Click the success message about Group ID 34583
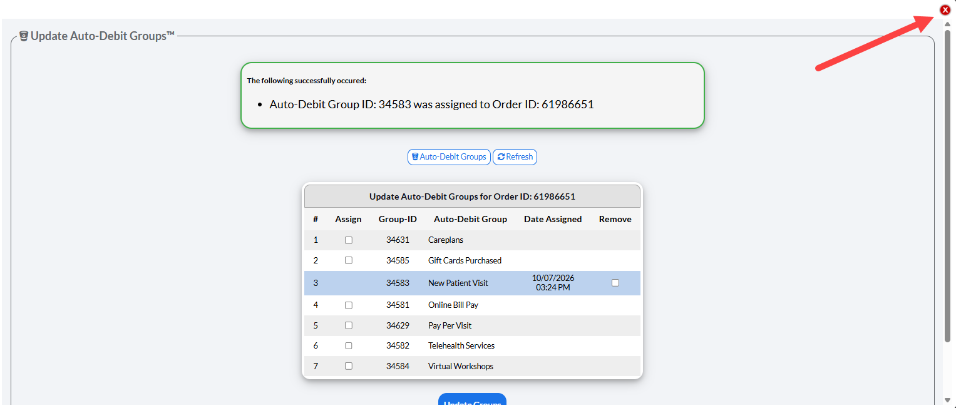 pos(431,105)
